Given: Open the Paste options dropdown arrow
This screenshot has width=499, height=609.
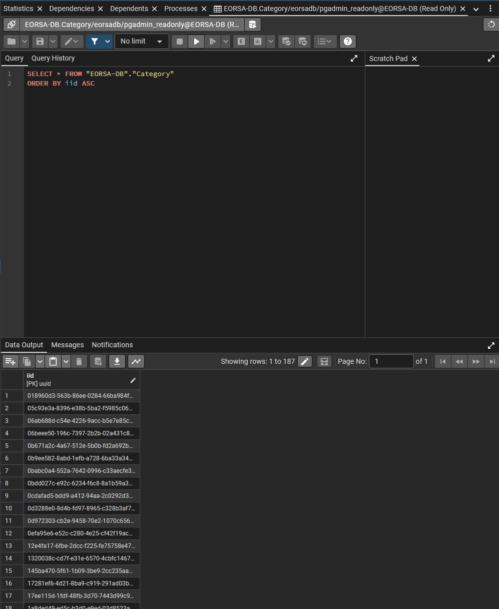Looking at the screenshot, I should point(66,361).
